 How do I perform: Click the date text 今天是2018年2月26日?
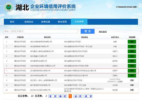124,7
